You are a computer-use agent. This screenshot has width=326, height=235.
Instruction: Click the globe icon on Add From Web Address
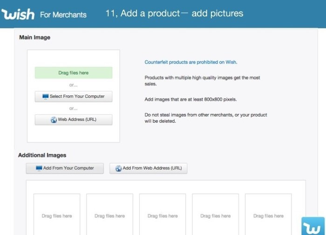click(118, 168)
